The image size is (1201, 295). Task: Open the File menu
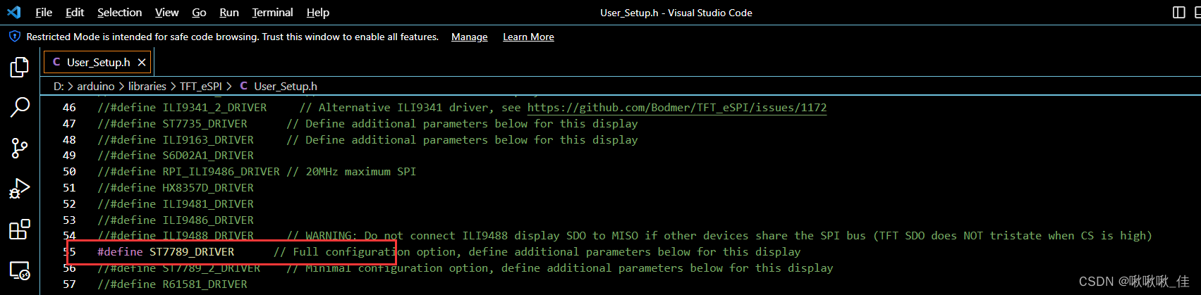[44, 13]
